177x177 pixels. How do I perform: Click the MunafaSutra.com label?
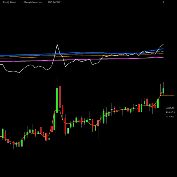33,2
